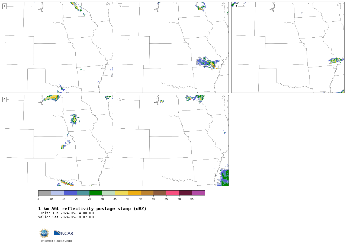
Task: Click the teal 20-25 dBZ swatch
Action: [83, 193]
